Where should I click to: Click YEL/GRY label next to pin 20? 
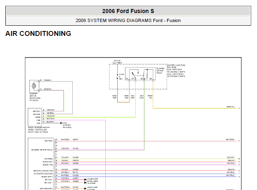coord(65,157)
